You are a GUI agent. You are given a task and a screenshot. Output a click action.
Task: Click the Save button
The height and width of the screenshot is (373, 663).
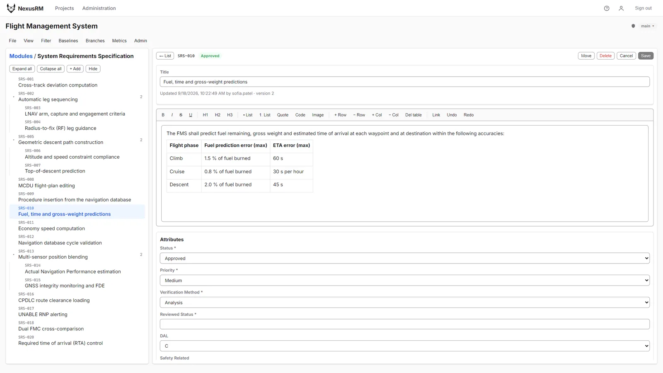[646, 56]
